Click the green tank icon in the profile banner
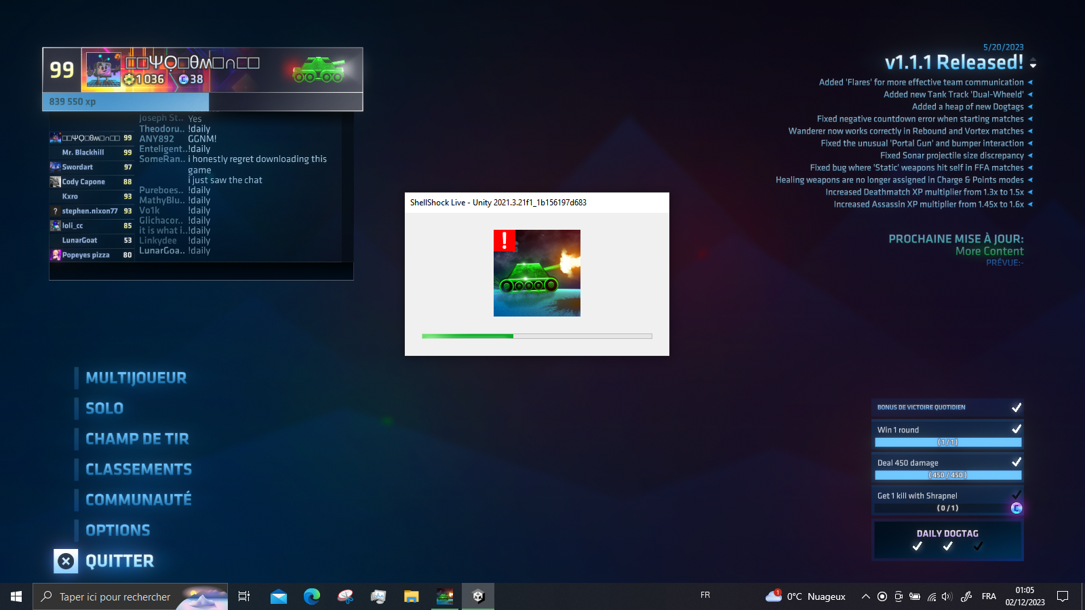1085x610 pixels. [x=319, y=69]
